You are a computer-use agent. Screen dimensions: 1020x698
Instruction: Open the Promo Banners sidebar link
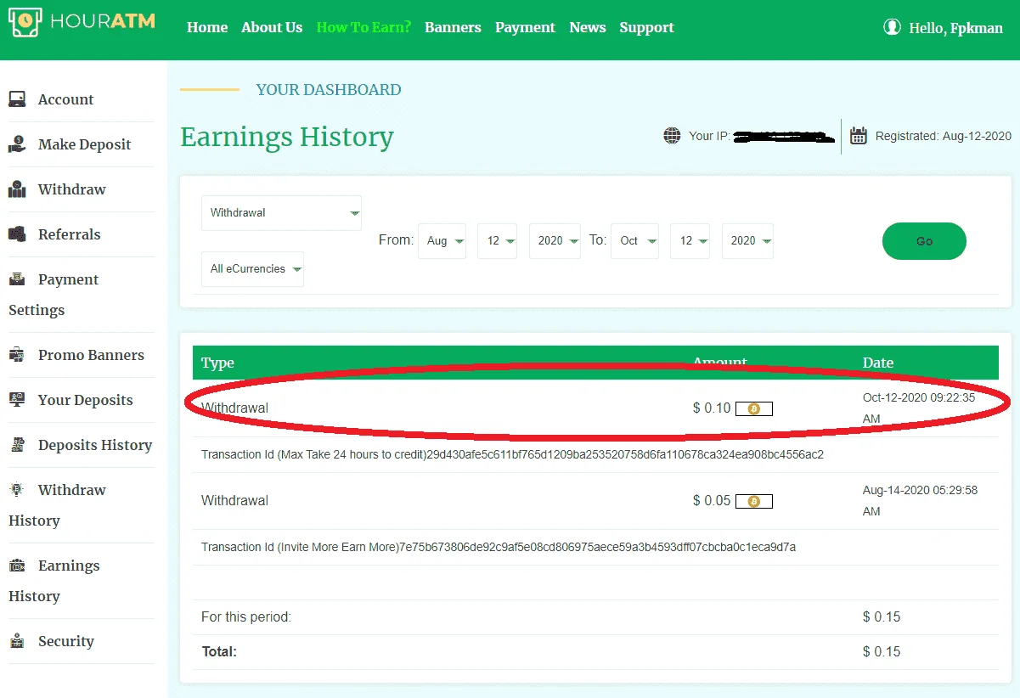91,355
